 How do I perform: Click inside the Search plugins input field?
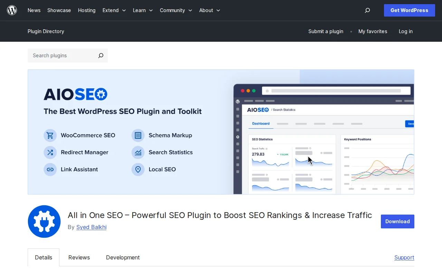(x=59, y=56)
